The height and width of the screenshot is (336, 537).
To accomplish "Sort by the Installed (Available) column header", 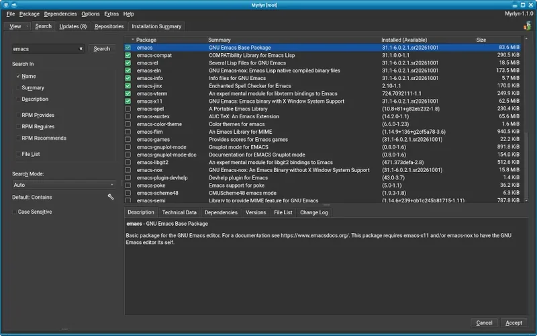I will (x=428, y=40).
